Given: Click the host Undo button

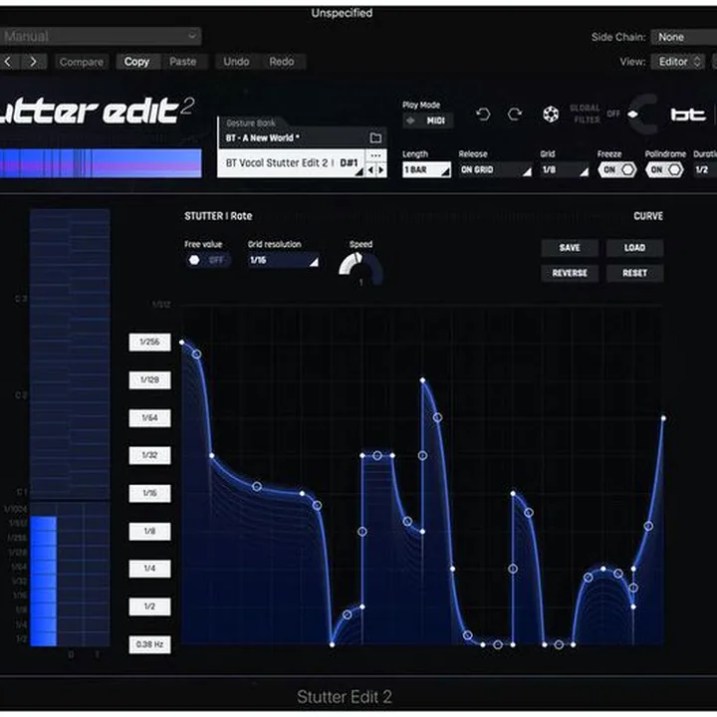Looking at the screenshot, I should pyautogui.click(x=236, y=62).
